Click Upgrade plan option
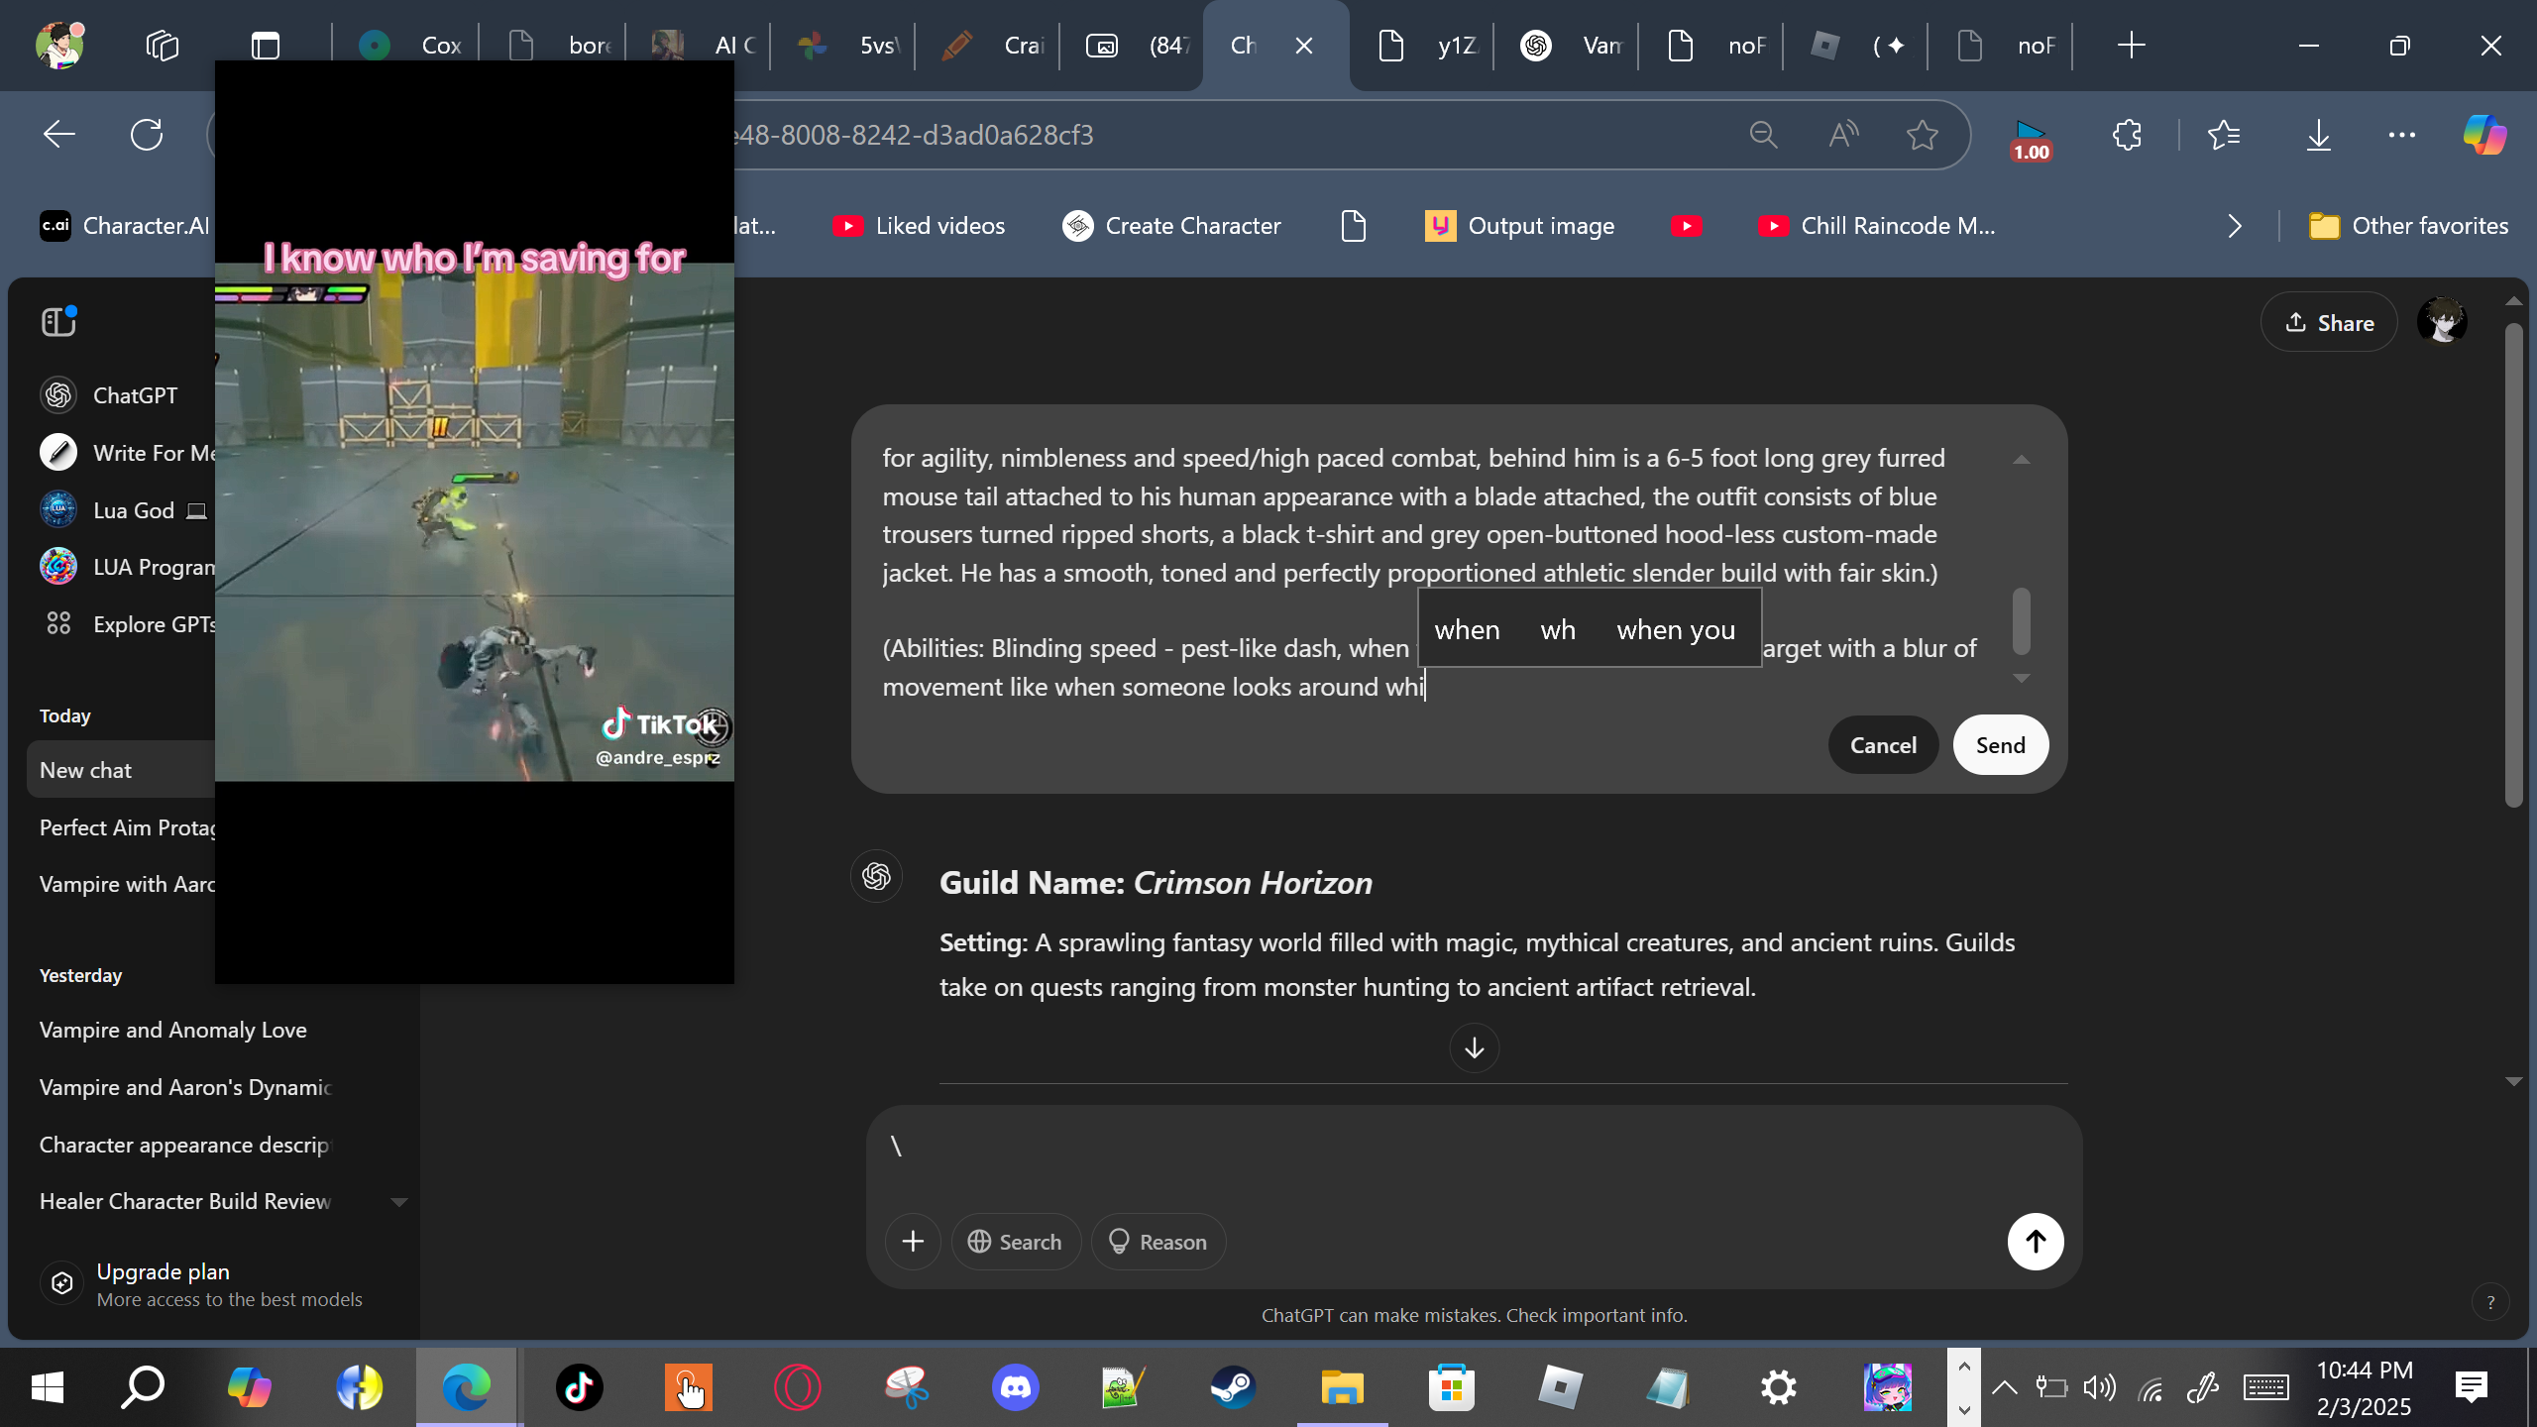 pyautogui.click(x=201, y=1284)
